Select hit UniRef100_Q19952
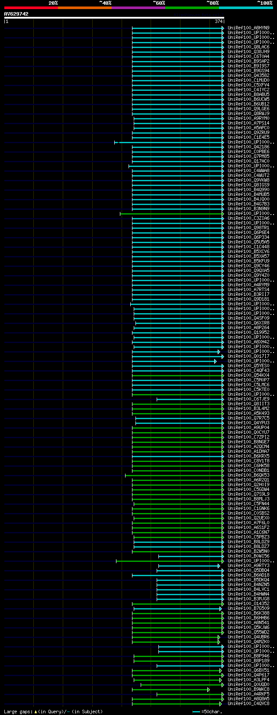This screenshot has height=715, width=277. click(248, 333)
